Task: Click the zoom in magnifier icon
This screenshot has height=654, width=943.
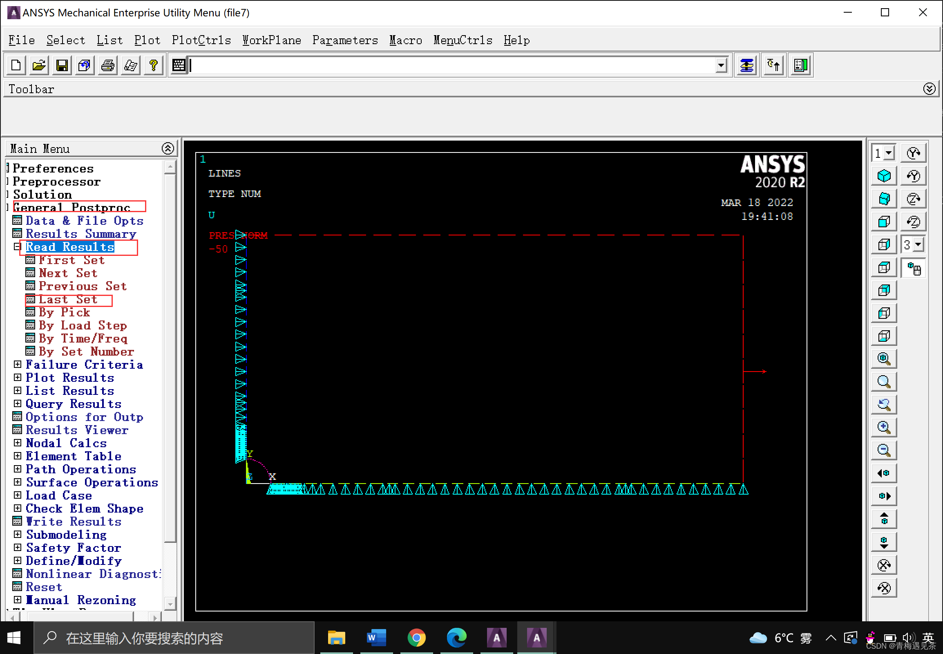Action: (884, 428)
